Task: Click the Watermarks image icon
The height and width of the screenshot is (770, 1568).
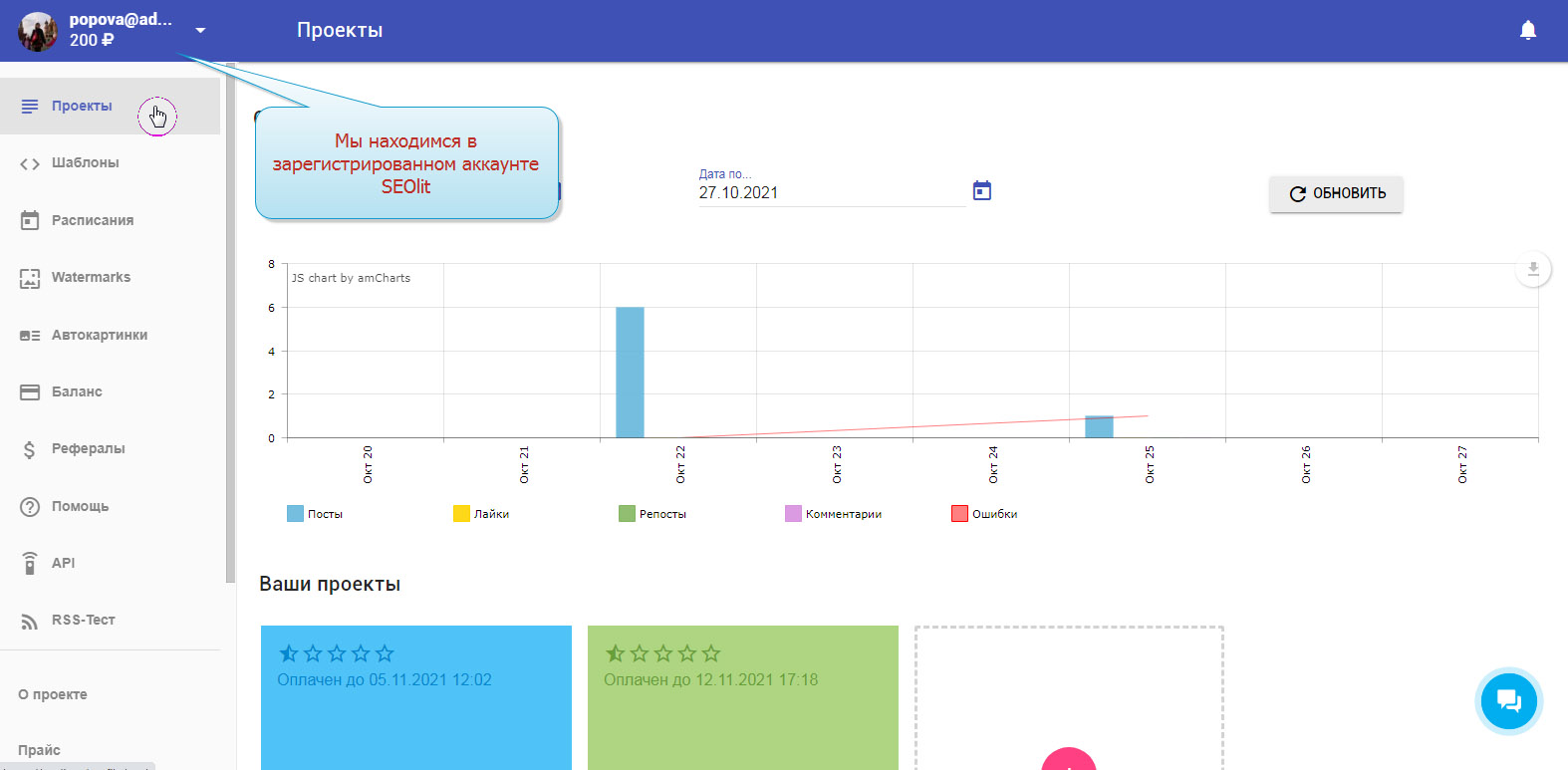Action: tap(30, 278)
